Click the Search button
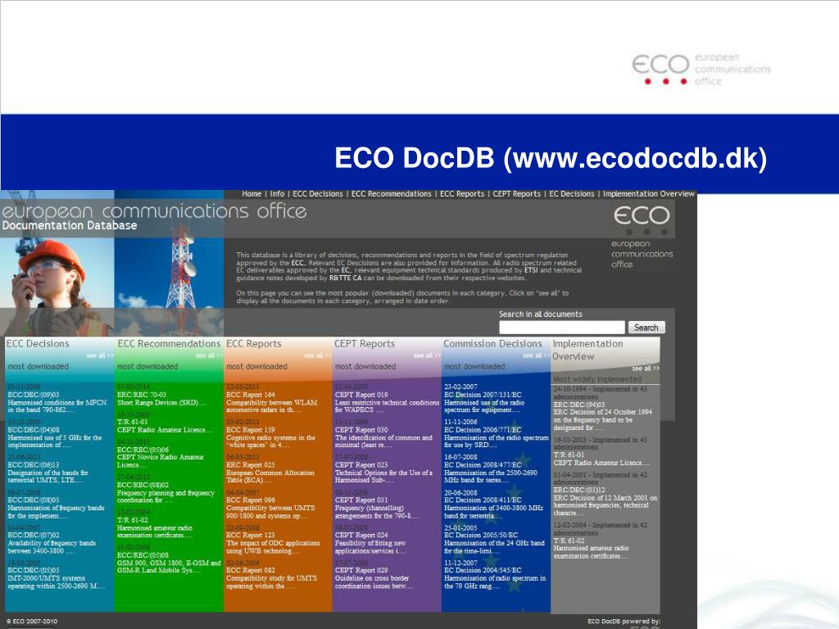 (x=646, y=328)
